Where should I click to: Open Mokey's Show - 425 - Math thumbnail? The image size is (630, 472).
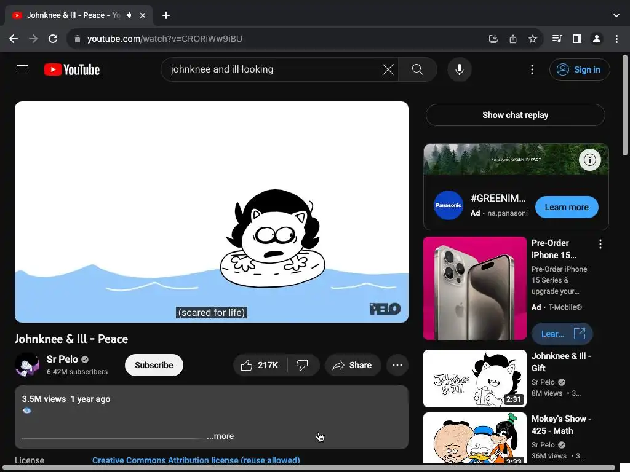(x=474, y=438)
